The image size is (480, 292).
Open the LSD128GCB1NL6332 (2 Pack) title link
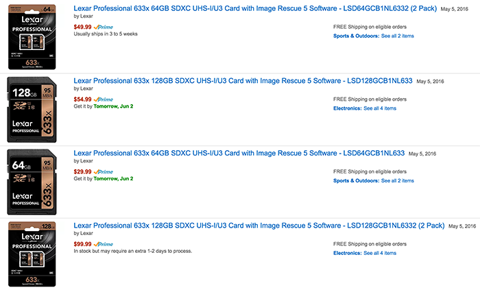pyautogui.click(x=259, y=226)
